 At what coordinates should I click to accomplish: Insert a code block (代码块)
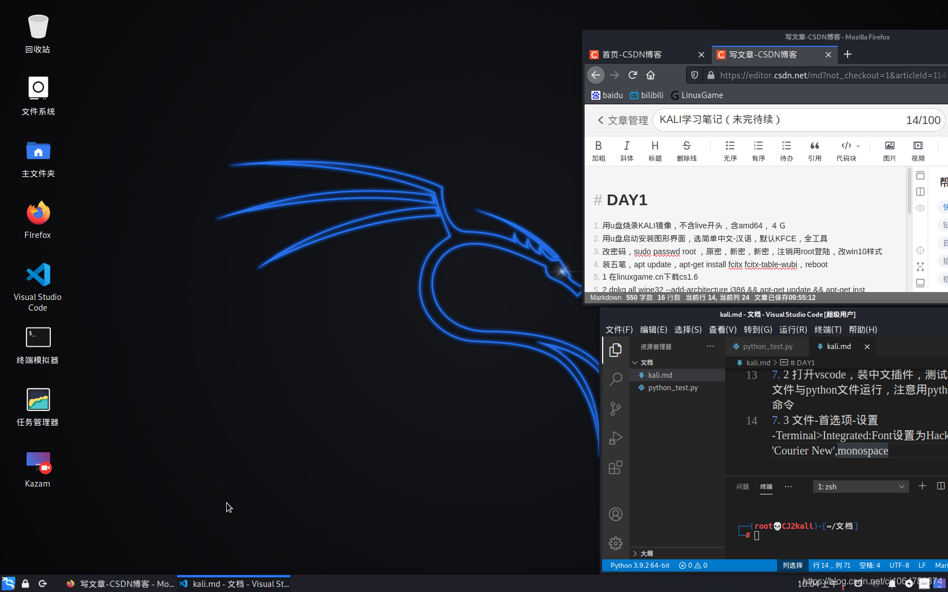tap(846, 151)
